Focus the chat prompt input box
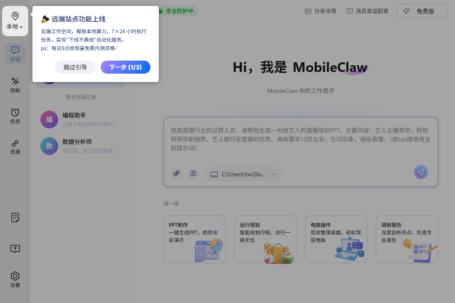455x303 pixels. pos(300,139)
